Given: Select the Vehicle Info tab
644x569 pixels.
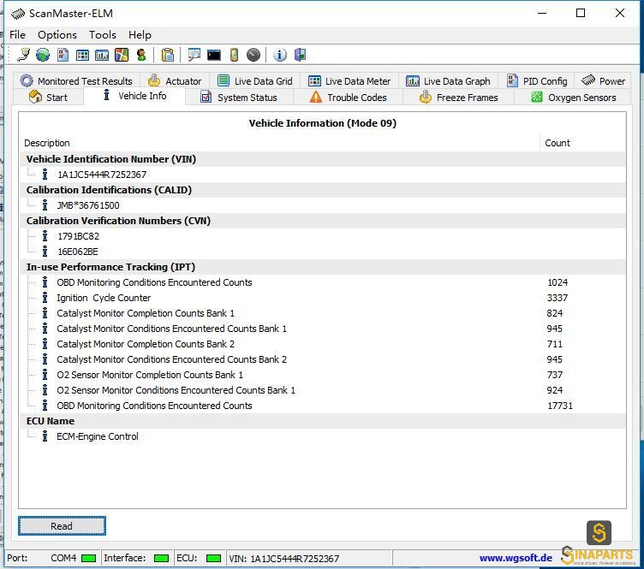Looking at the screenshot, I should click(x=134, y=96).
